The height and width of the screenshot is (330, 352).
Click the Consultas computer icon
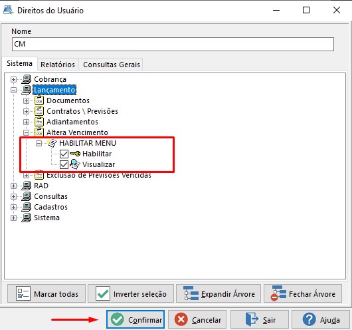tap(27, 196)
